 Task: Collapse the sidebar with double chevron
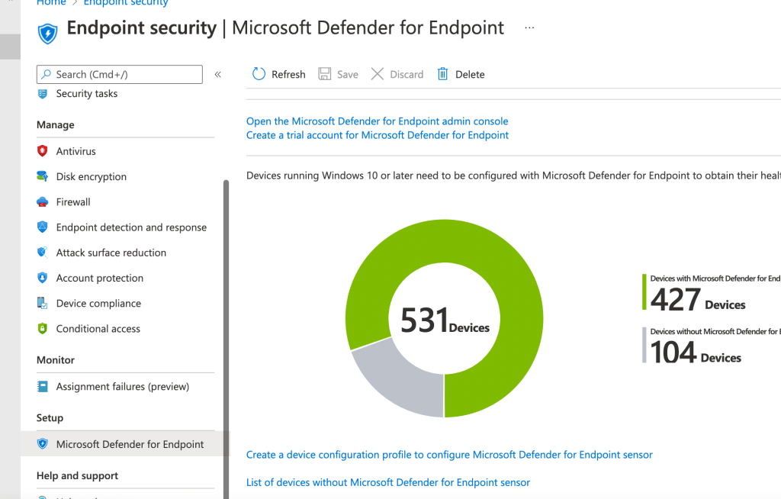[x=218, y=74]
